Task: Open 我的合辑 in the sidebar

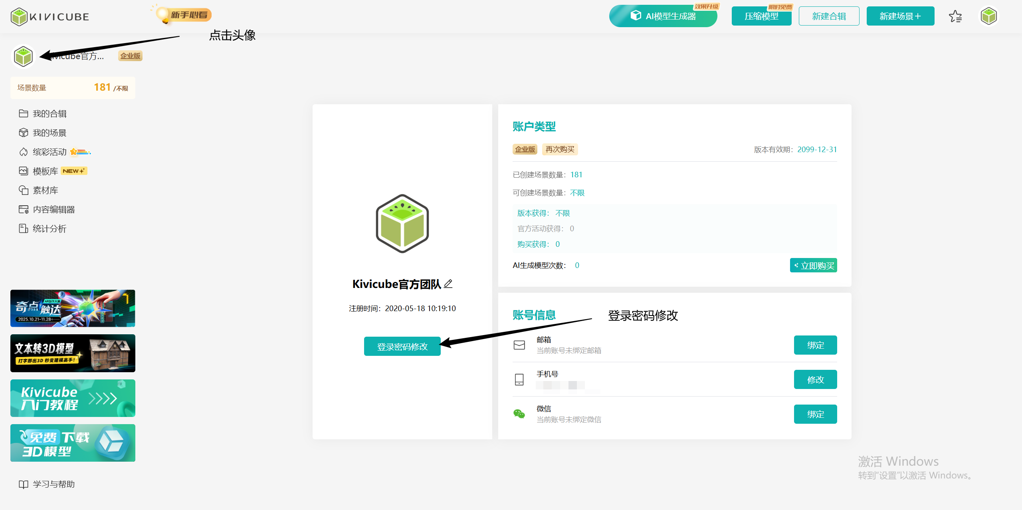Action: coord(49,114)
